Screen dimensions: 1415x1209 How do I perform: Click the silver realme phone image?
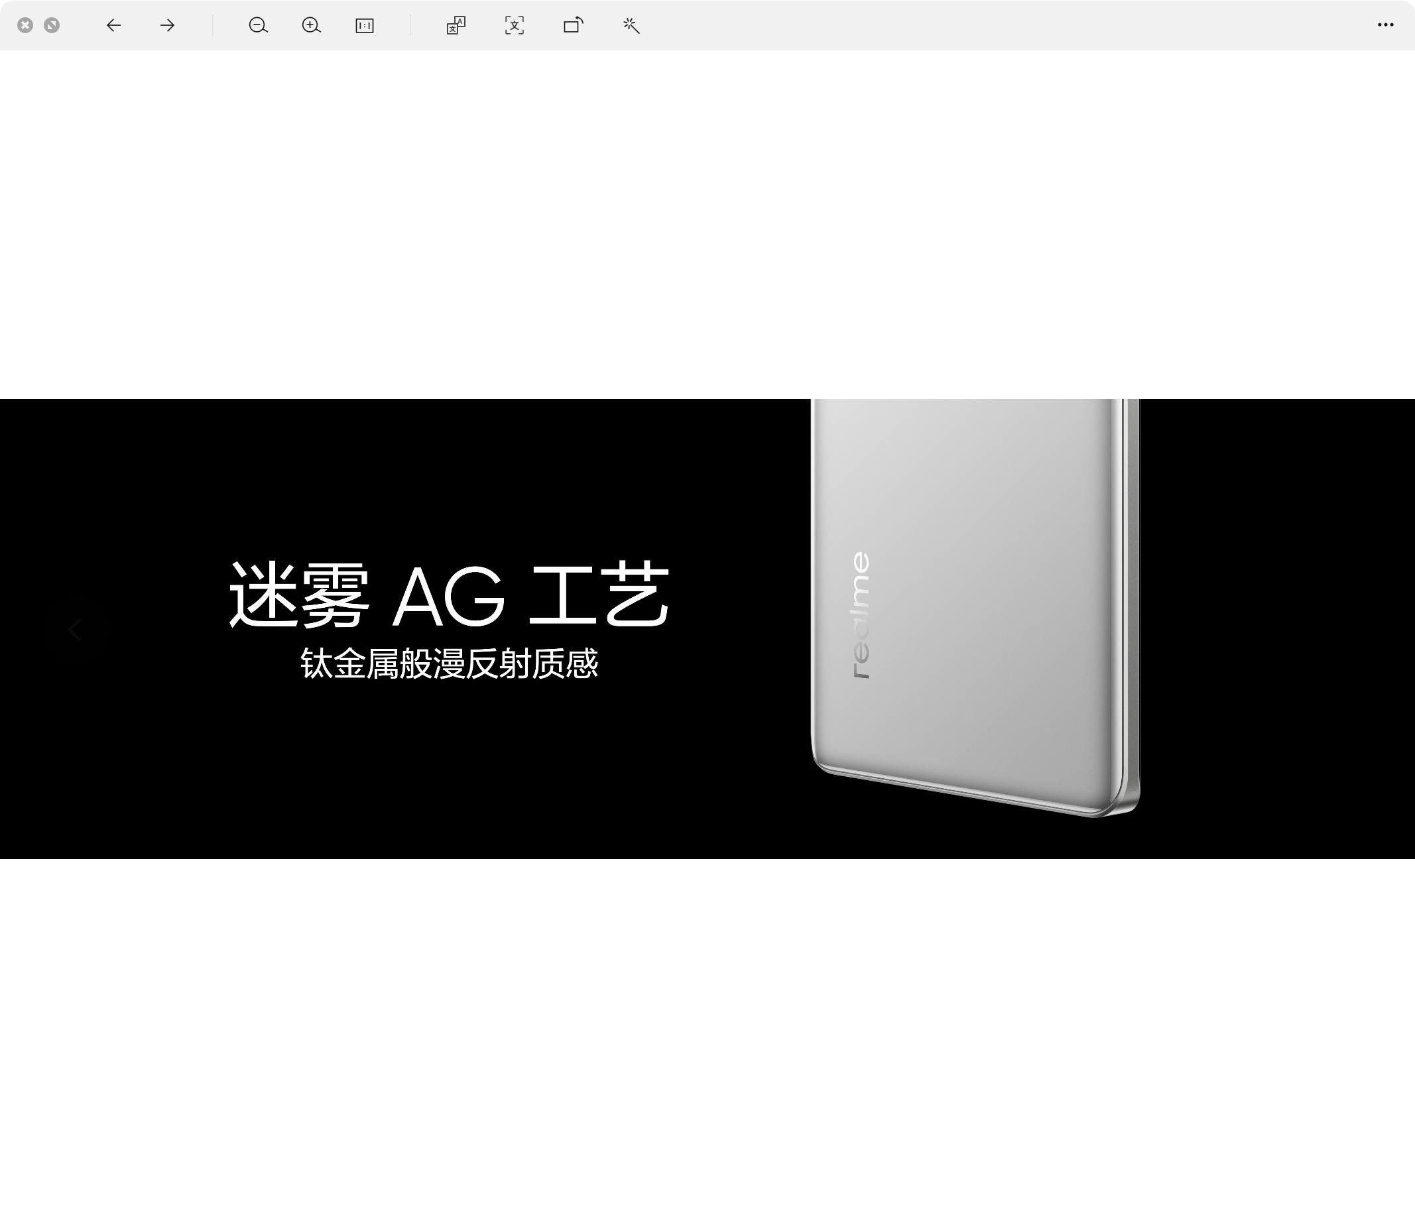(x=975, y=608)
